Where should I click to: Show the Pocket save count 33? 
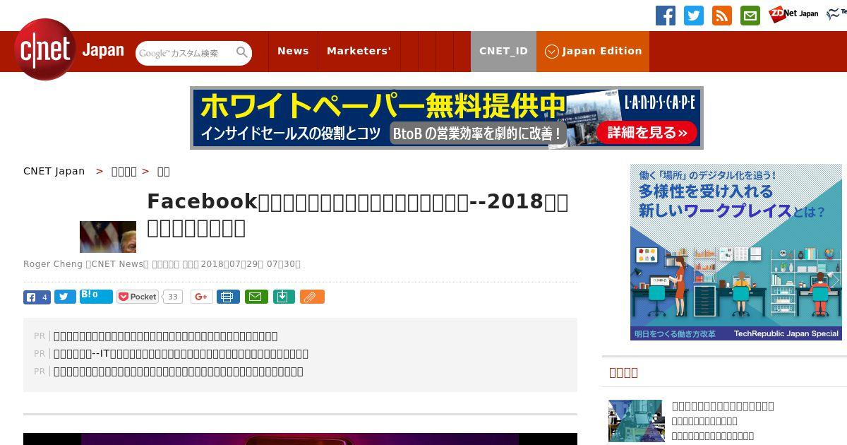pyautogui.click(x=172, y=297)
